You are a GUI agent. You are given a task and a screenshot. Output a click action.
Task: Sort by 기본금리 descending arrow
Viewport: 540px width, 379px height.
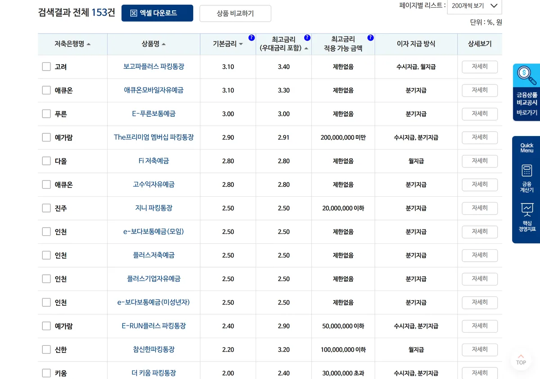(x=241, y=44)
